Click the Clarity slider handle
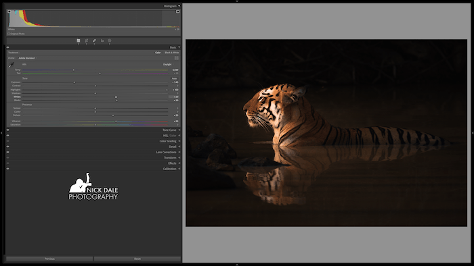The image size is (474, 266). point(95,112)
